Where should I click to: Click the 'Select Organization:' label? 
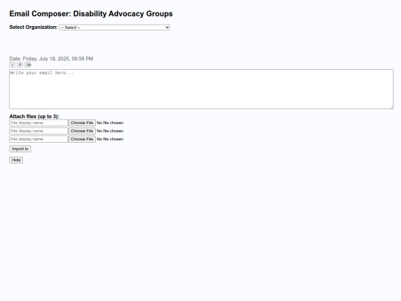coord(33,27)
